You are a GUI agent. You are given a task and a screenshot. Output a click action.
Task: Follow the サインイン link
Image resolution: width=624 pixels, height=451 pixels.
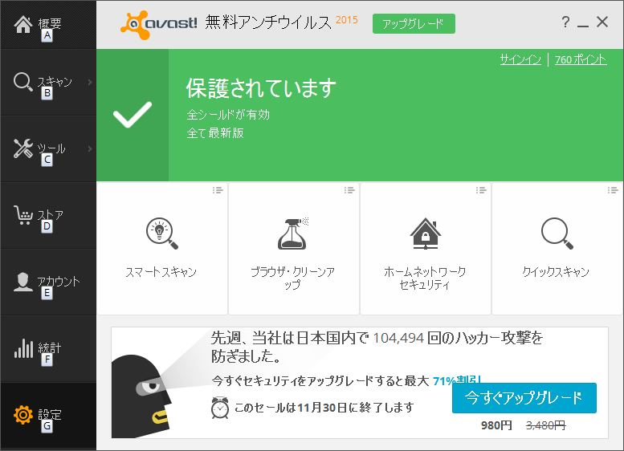tap(520, 59)
